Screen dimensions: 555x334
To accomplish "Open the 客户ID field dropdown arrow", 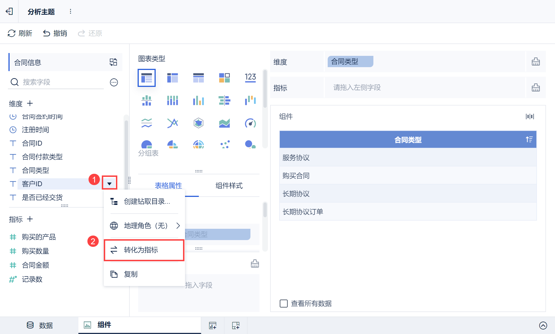I will (x=109, y=184).
